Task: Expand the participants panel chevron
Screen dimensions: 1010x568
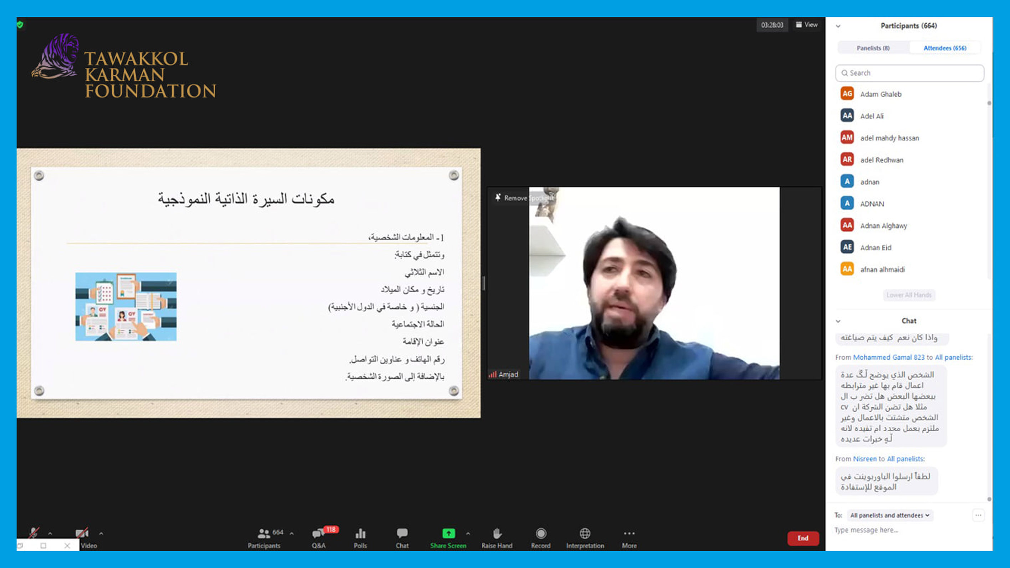Action: [x=840, y=26]
